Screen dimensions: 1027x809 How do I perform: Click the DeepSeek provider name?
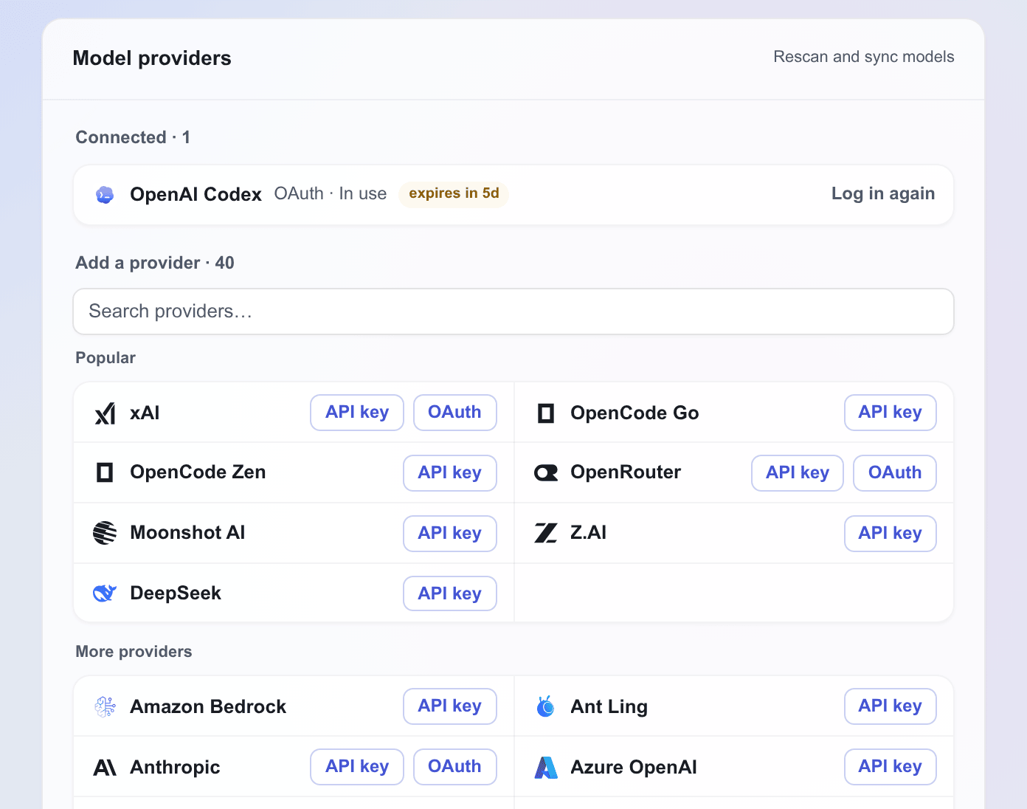(x=176, y=593)
